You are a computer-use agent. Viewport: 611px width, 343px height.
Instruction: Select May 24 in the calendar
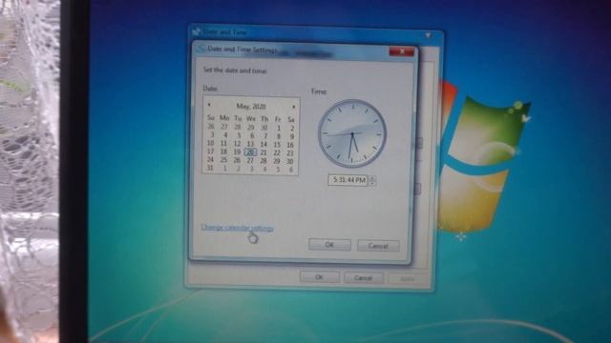pyautogui.click(x=210, y=159)
